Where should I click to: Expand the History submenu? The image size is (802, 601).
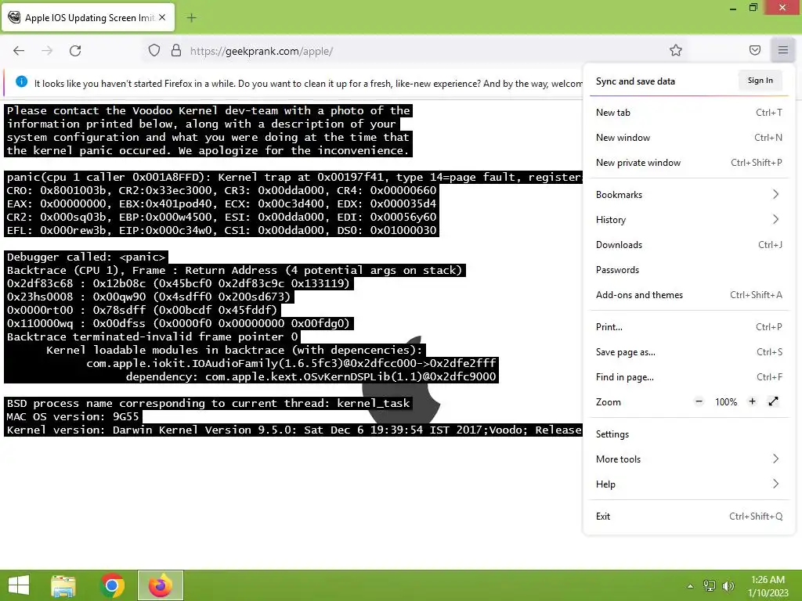pyautogui.click(x=689, y=220)
